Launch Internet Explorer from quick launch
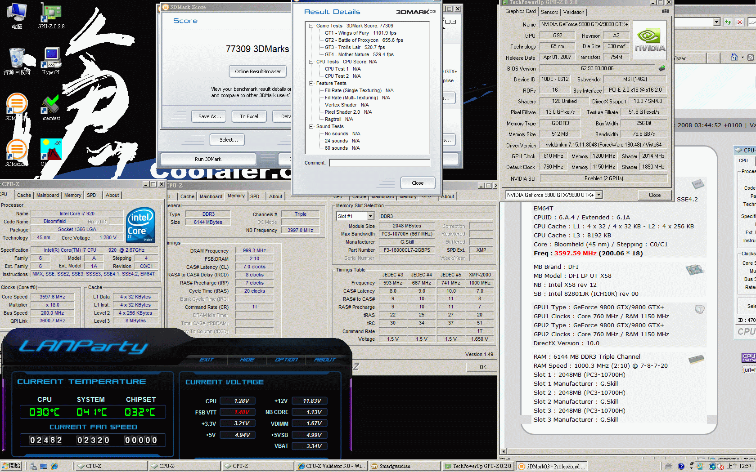The height and width of the screenshot is (472, 756). [54, 466]
